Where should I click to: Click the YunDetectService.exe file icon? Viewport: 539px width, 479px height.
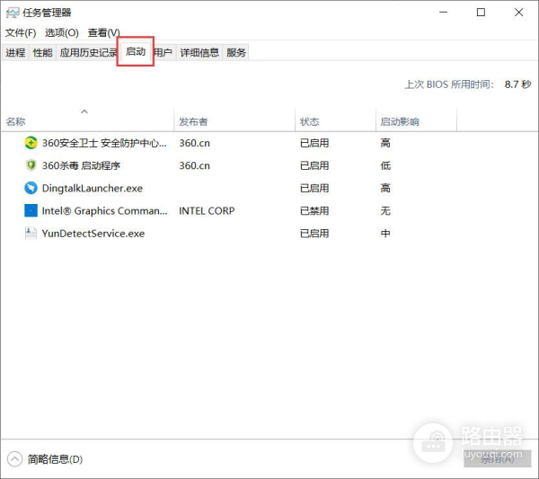point(31,233)
